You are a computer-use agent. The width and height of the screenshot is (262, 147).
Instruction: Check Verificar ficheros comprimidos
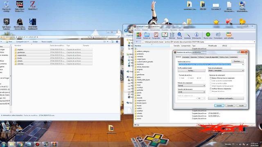[211, 89]
